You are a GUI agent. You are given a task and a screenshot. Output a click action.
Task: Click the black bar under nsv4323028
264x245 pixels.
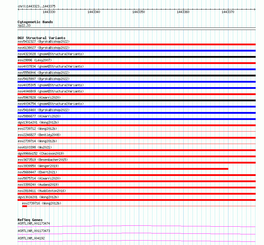(136, 57)
